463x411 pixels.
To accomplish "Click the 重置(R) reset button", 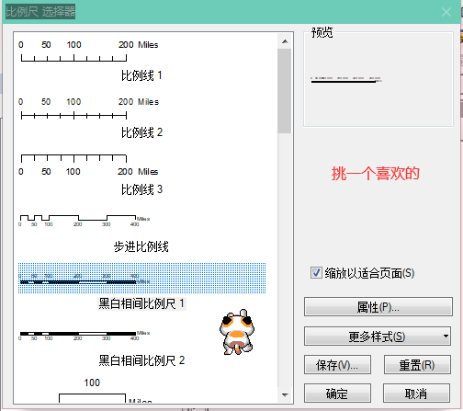I will 417,365.
